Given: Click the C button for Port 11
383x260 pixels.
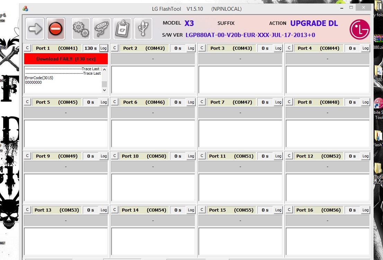Looking at the screenshot, I should point(202,156).
